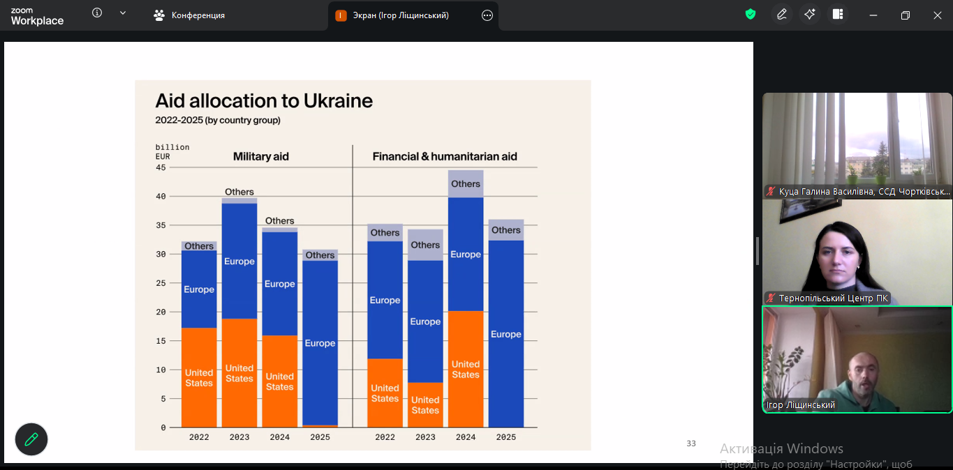
Task: Click the green encryption shield icon
Action: coord(751,15)
